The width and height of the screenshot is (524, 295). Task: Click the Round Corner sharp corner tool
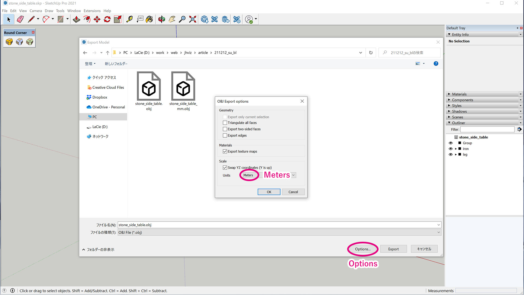[19, 42]
